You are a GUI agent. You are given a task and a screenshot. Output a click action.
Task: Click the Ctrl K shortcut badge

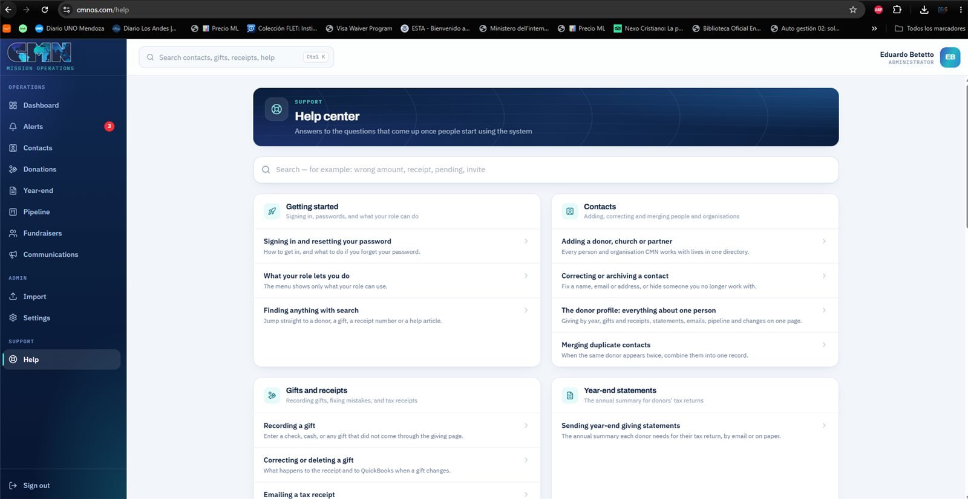[x=316, y=57]
